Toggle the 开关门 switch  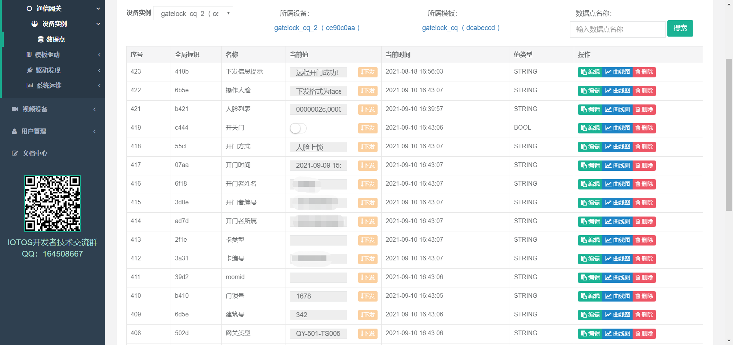(298, 128)
